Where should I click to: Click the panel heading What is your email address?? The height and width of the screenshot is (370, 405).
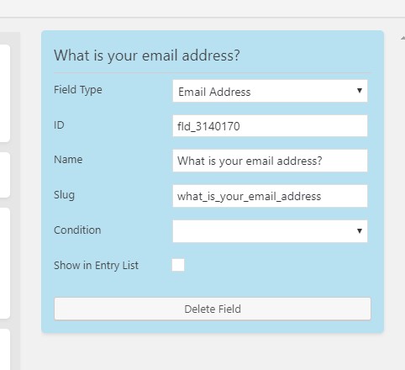coord(147,55)
